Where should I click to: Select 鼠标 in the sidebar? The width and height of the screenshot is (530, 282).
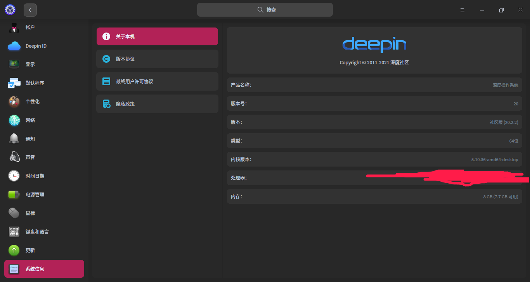[44, 213]
